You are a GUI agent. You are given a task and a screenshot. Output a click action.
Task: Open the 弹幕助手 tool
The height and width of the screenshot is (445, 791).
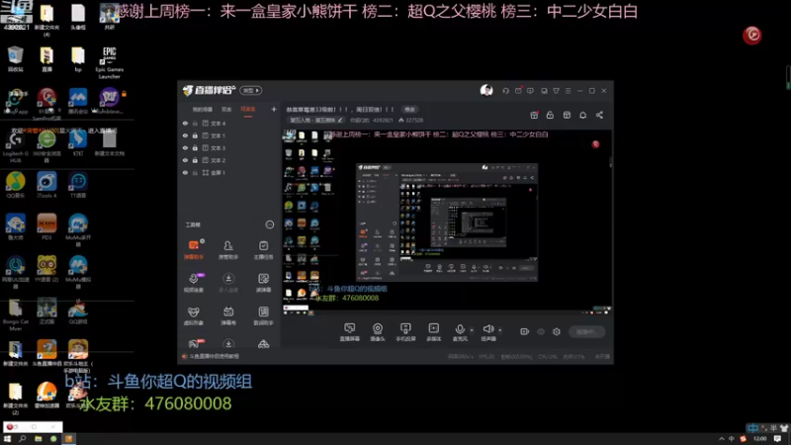(194, 249)
